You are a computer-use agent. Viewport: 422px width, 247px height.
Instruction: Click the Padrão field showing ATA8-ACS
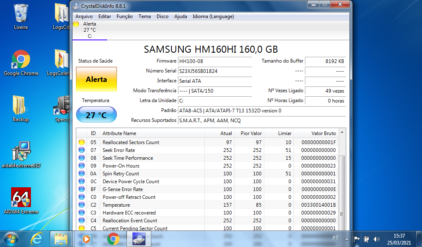262,111
